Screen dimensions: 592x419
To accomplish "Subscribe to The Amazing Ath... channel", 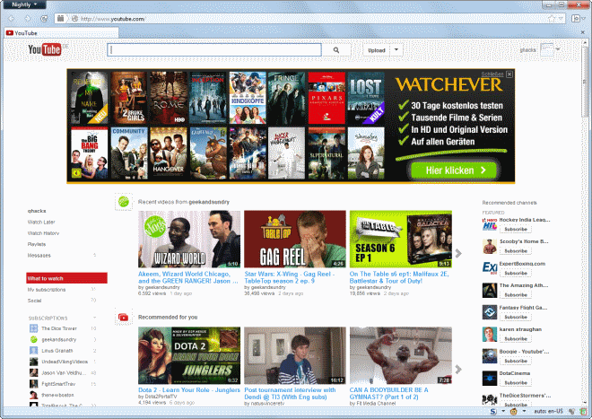I will pyautogui.click(x=516, y=294).
